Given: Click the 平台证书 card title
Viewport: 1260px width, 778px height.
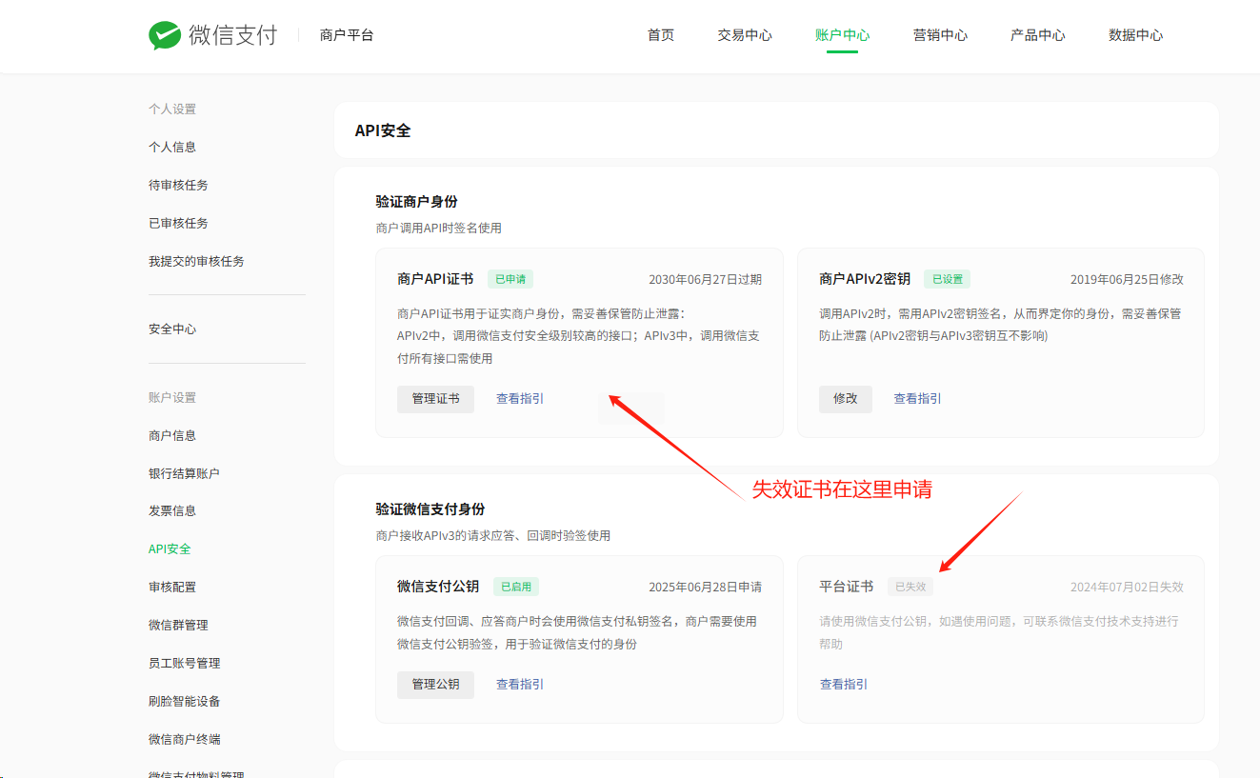Looking at the screenshot, I should click(x=847, y=587).
